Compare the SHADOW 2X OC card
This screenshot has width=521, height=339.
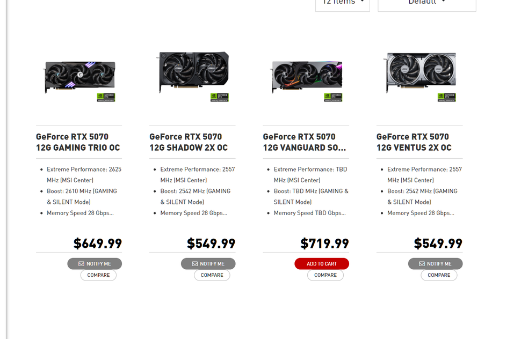tap(212, 275)
